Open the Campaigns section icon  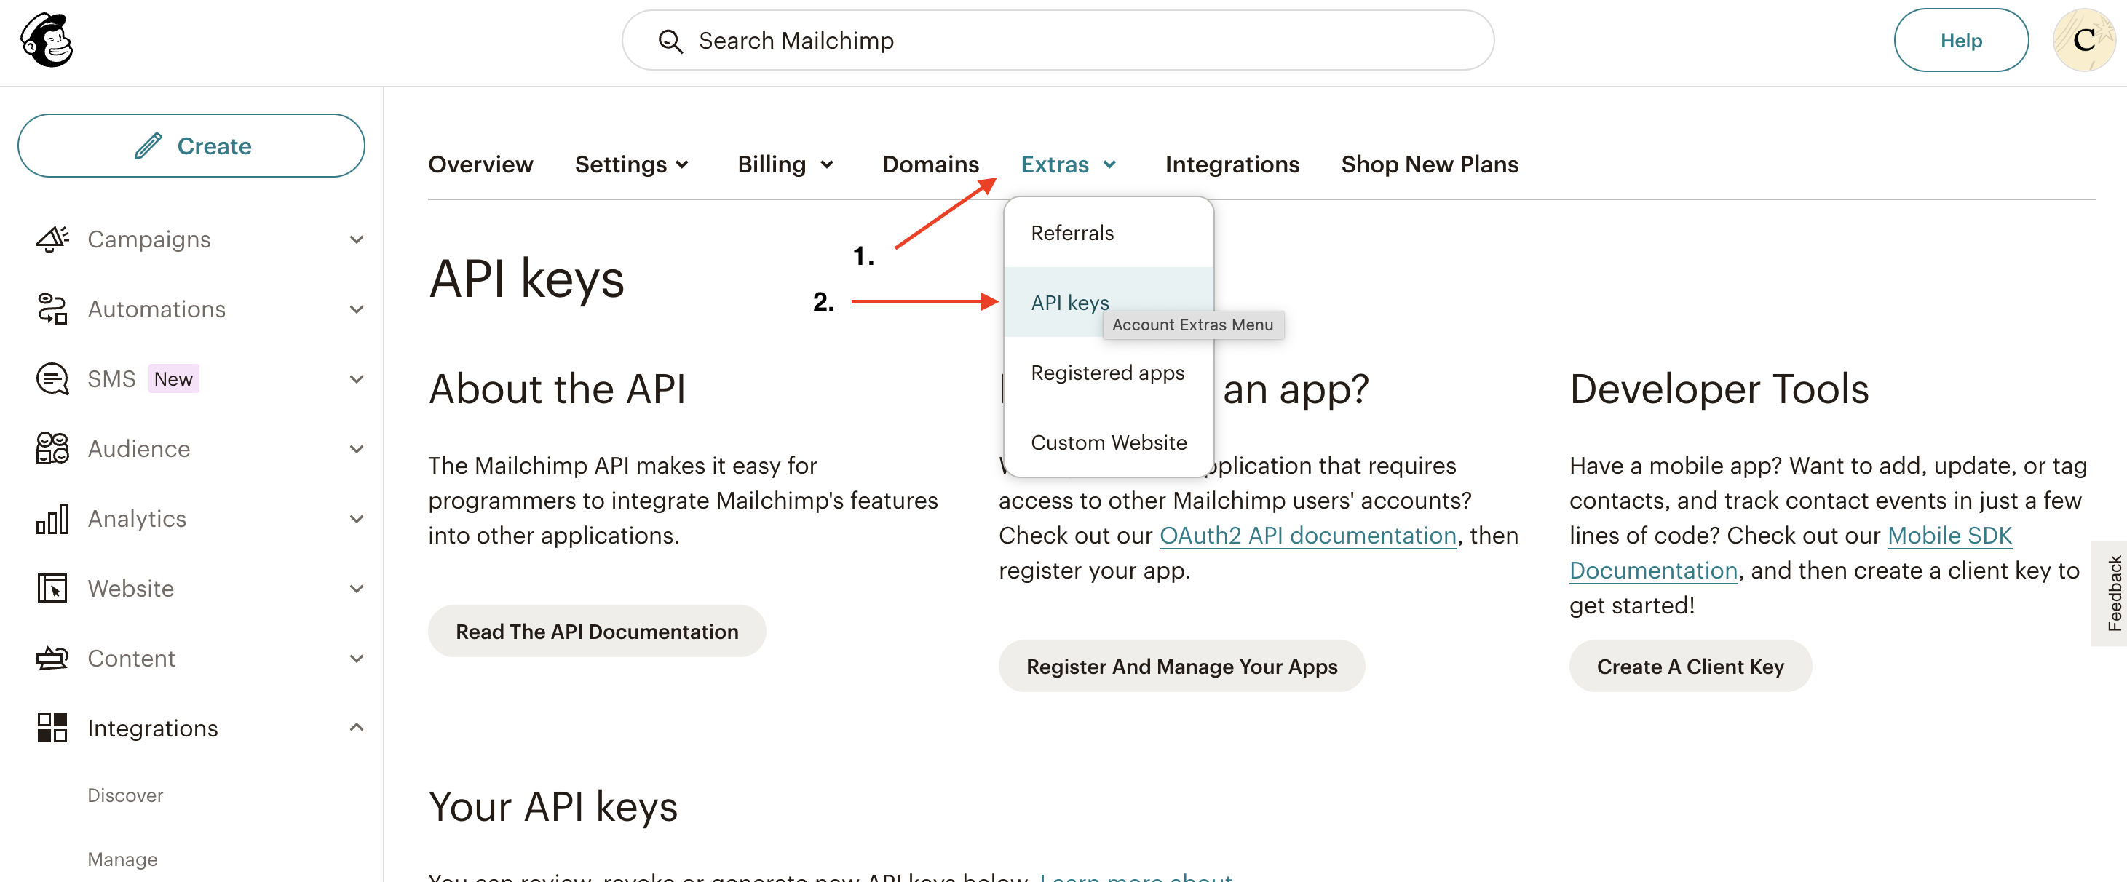pos(51,239)
